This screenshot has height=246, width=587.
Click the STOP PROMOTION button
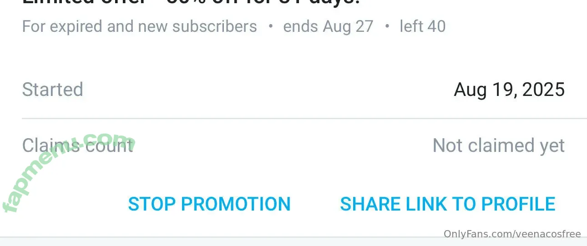[x=209, y=204]
